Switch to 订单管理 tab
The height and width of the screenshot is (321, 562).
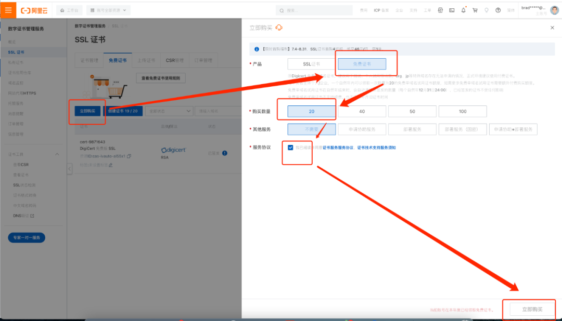tap(203, 60)
